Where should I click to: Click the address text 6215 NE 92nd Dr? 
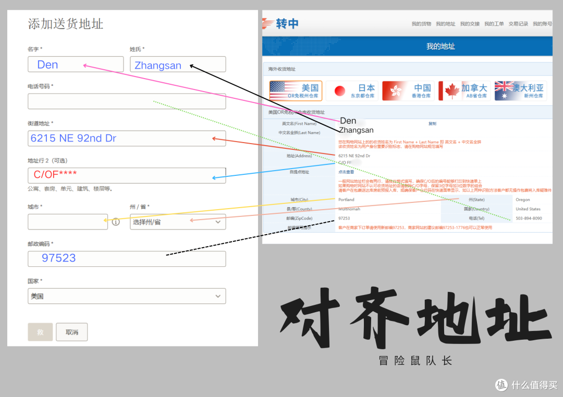click(x=354, y=156)
